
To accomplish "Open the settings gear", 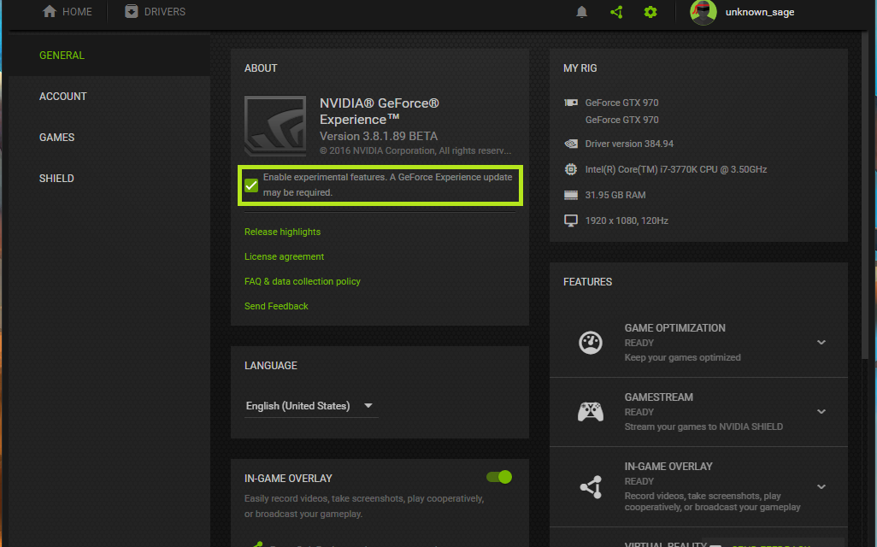I will (650, 12).
